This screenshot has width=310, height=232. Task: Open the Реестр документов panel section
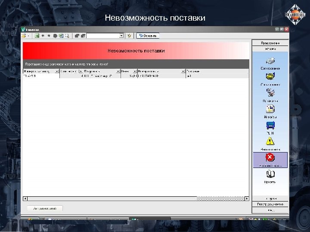pos(270,204)
